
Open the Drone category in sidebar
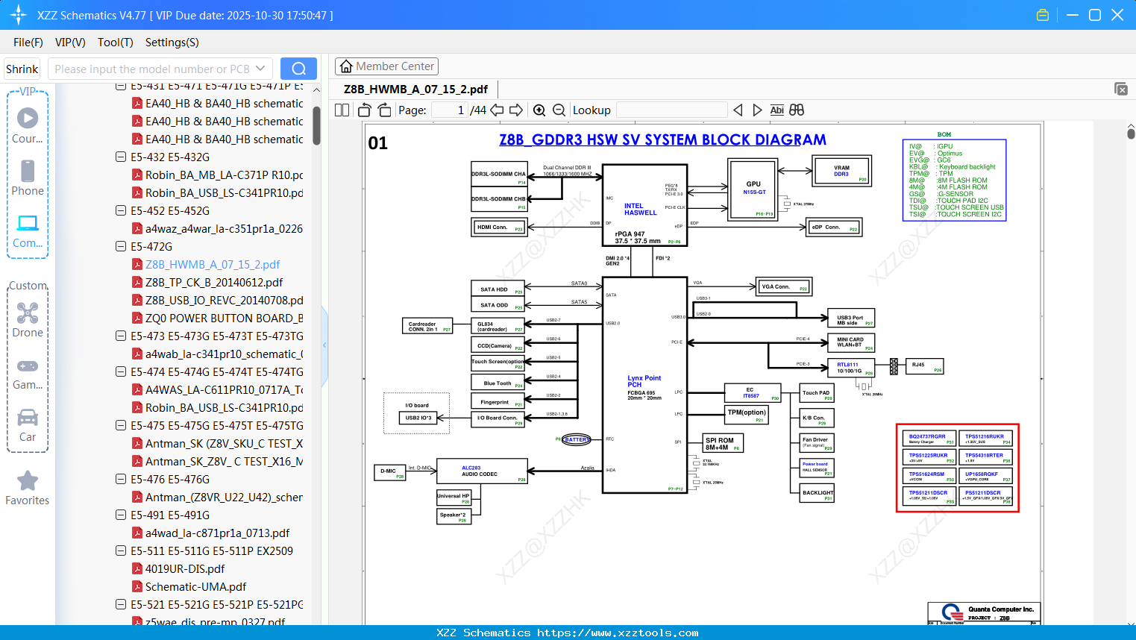pyautogui.click(x=28, y=320)
